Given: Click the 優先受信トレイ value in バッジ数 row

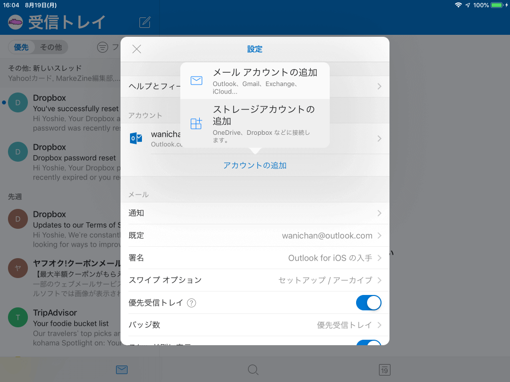Looking at the screenshot, I should (345, 325).
